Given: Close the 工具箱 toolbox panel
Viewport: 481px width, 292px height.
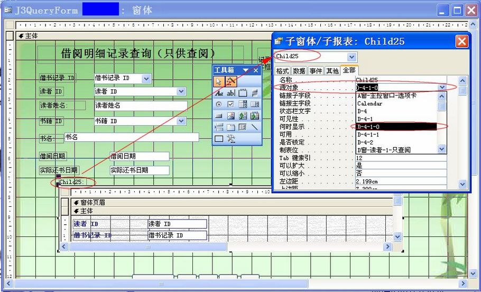Looking at the screenshot, I should click(x=256, y=70).
